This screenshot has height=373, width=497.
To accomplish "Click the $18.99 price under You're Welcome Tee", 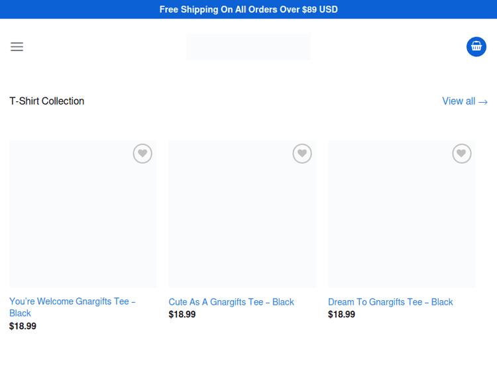I will (23, 326).
